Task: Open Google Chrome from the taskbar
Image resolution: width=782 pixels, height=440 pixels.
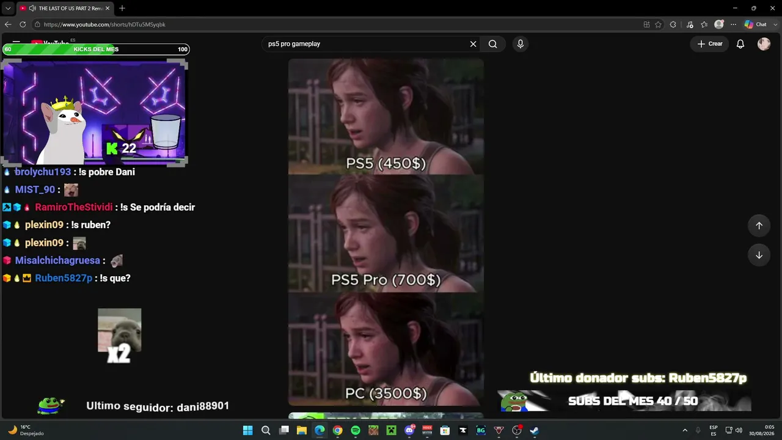Action: point(337,430)
